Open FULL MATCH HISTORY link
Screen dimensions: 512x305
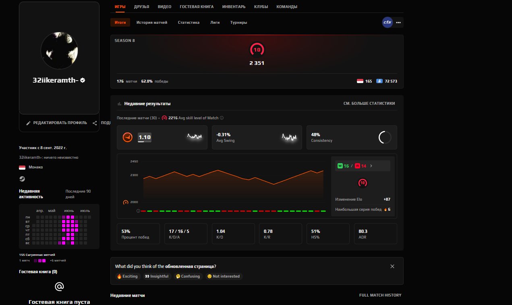click(x=380, y=295)
